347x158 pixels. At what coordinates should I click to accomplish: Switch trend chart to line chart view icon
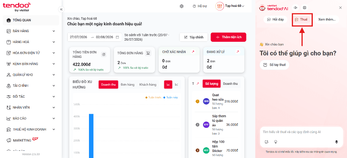coord(177,84)
